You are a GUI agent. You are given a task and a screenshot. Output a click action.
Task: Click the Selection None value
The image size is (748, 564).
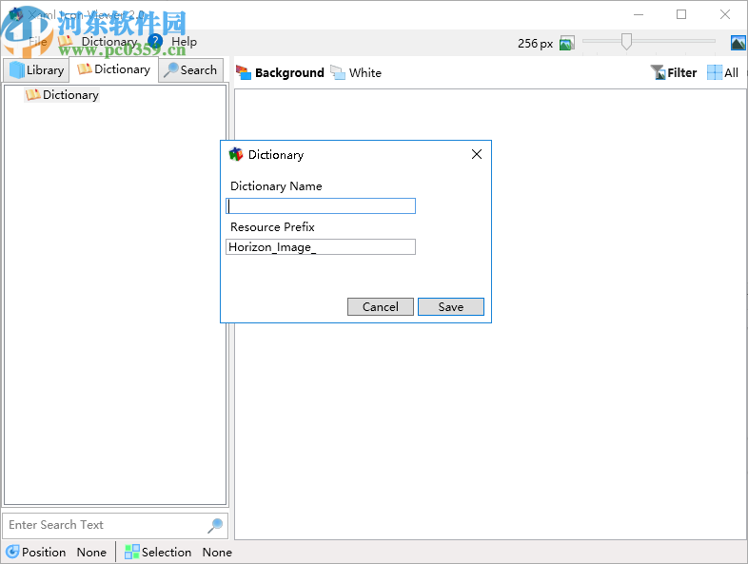tap(217, 552)
